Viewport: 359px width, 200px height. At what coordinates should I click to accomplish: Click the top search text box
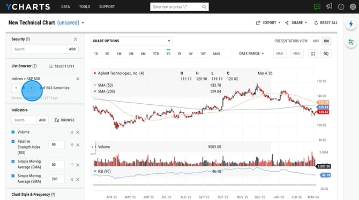[x=179, y=7]
